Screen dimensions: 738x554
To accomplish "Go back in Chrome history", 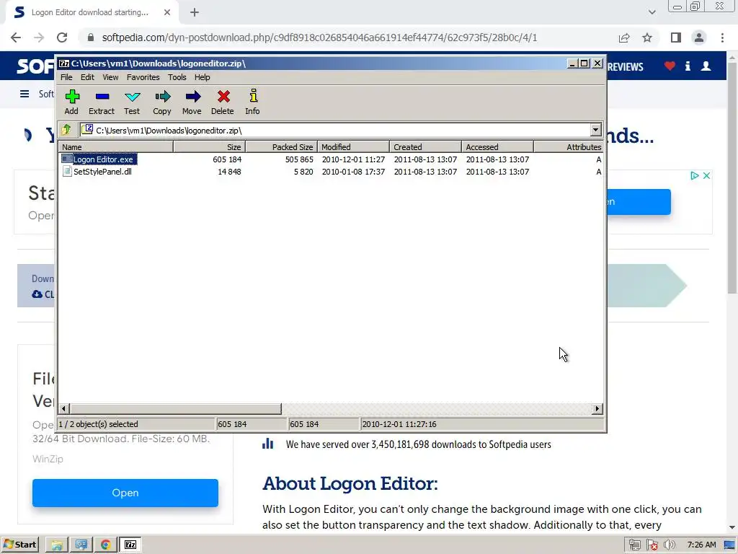I will coord(16,38).
